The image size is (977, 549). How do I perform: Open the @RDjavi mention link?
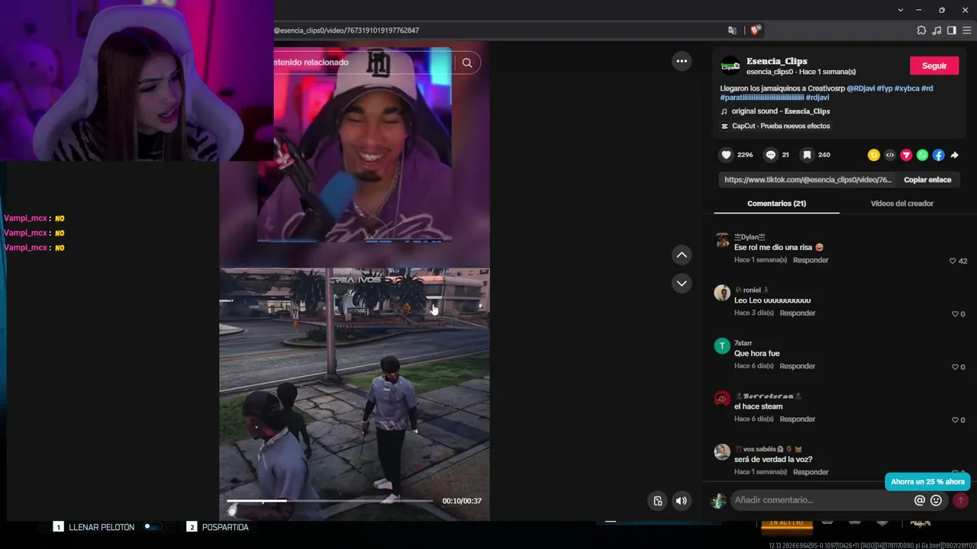coord(861,88)
